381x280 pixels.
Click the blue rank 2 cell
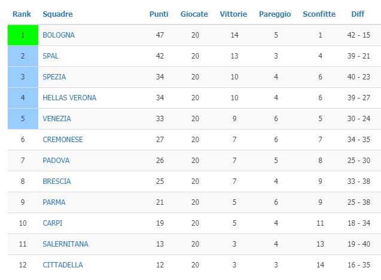point(23,56)
